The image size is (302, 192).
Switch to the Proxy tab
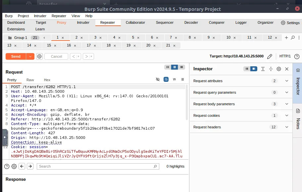point(62,22)
